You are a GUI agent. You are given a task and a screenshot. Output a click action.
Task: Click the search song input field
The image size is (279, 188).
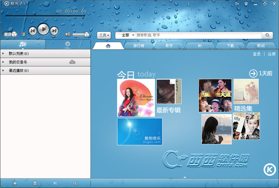tap(199, 35)
